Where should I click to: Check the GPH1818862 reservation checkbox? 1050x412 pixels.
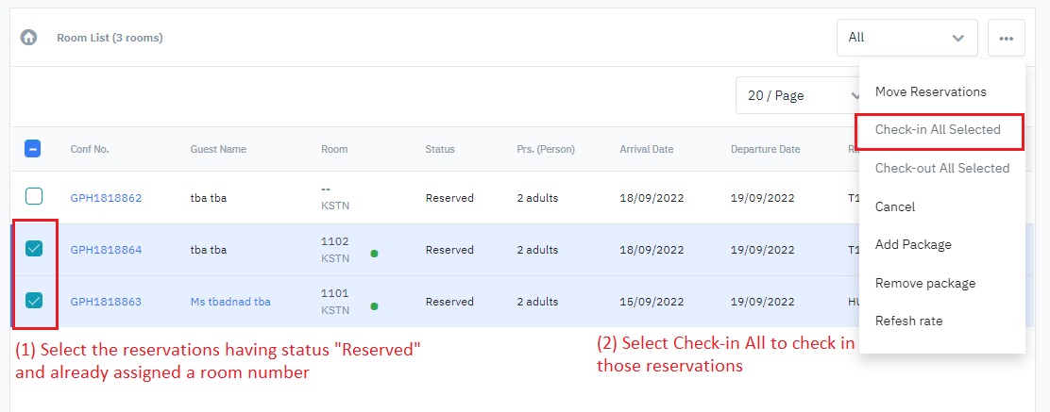[34, 197]
